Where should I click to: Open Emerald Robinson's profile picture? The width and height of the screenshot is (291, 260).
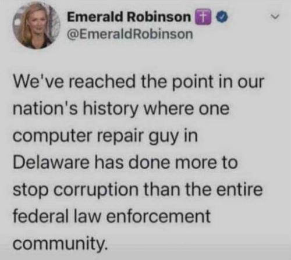pos(36,25)
